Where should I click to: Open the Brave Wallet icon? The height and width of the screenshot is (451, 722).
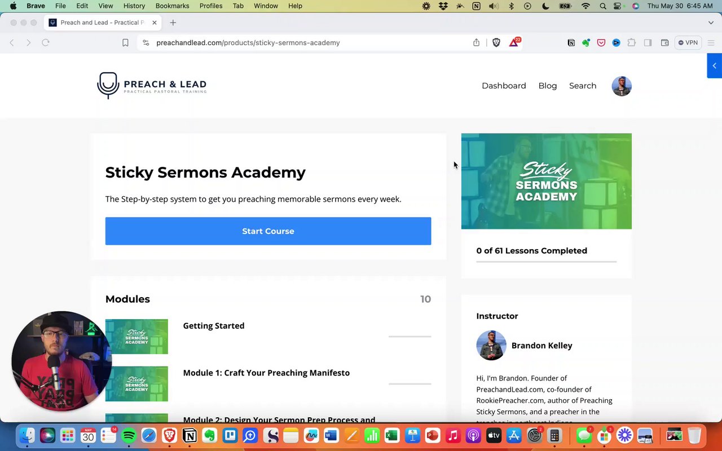click(664, 42)
